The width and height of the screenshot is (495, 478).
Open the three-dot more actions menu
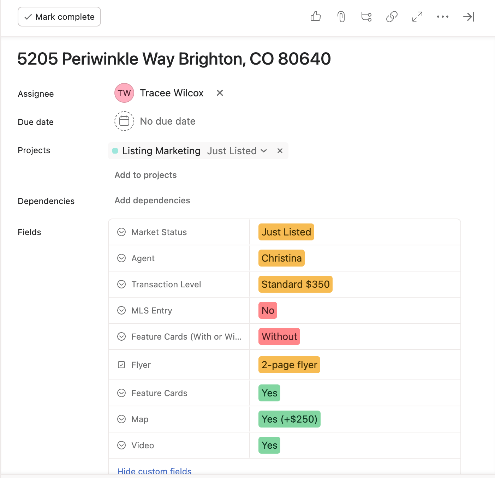click(443, 17)
